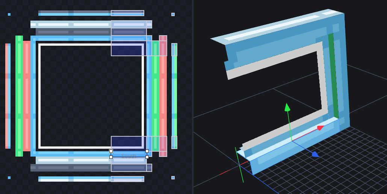The image size is (387, 194).
Task: Click dark navy UV box at top-right of white square
Action: [x=128, y=49]
